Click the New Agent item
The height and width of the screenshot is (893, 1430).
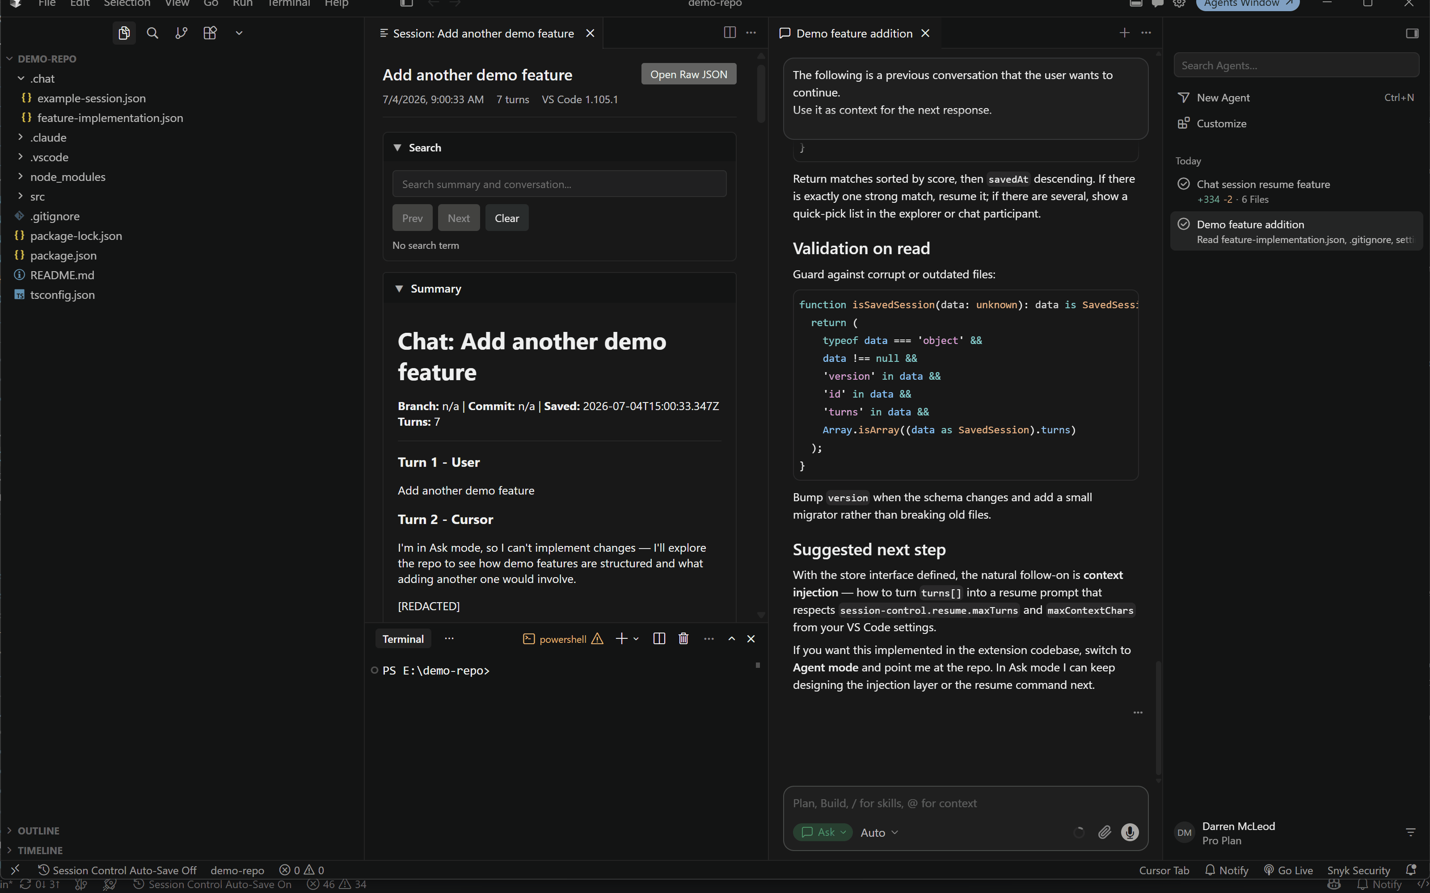tap(1295, 97)
